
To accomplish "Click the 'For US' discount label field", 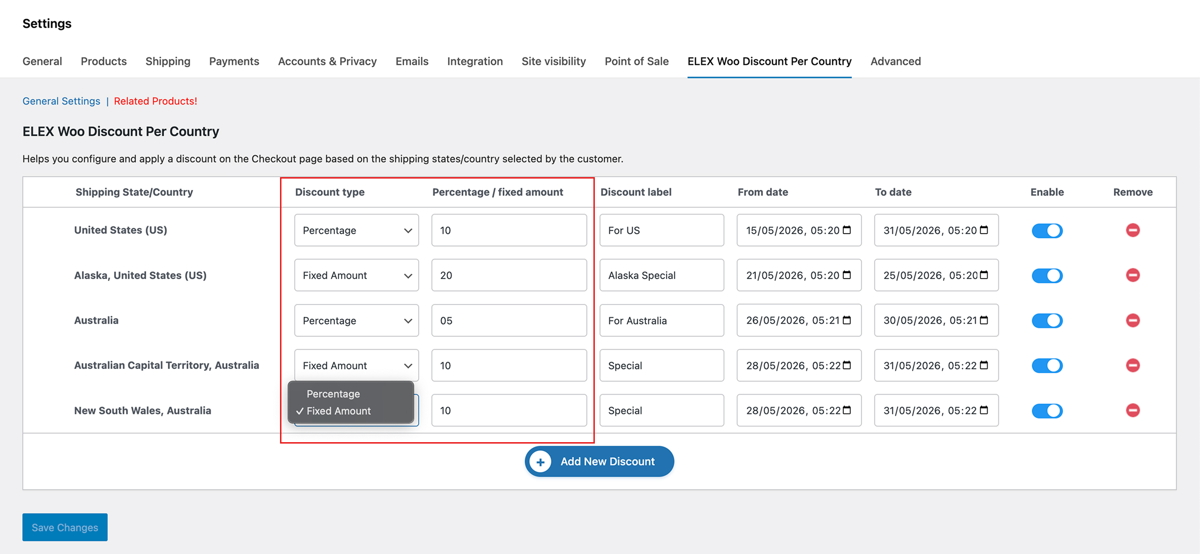I will click(662, 230).
